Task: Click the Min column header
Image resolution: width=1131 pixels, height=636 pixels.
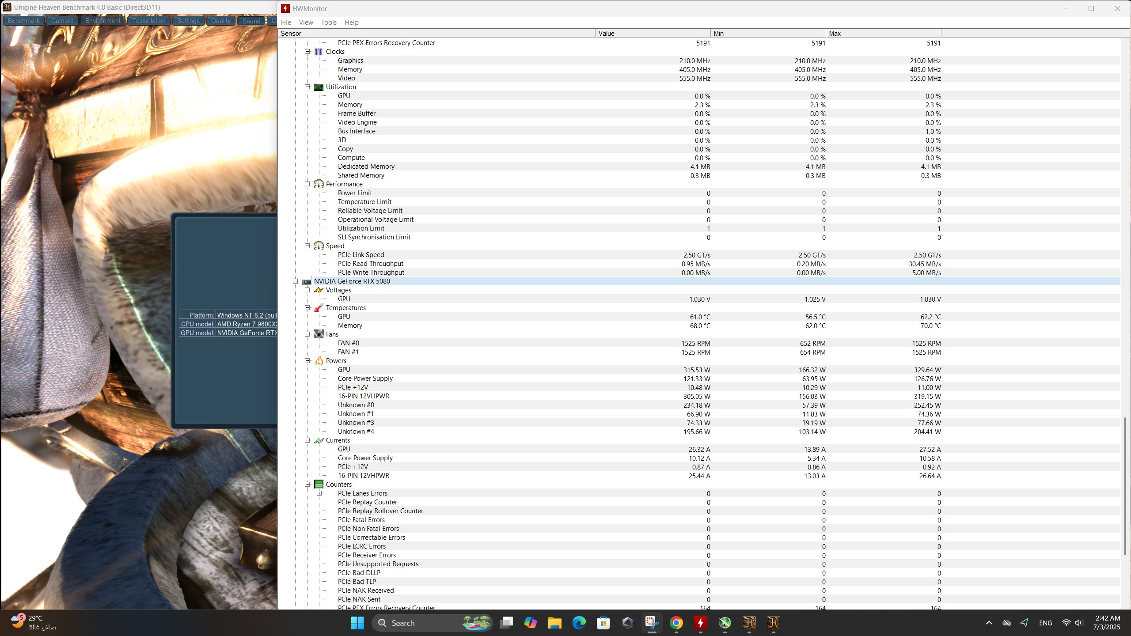Action: 768,34
